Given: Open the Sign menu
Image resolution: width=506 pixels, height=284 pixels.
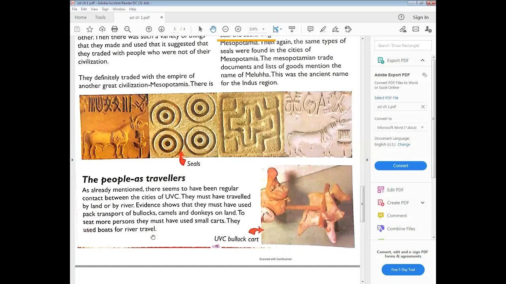Looking at the screenshot, I should click(x=105, y=9).
